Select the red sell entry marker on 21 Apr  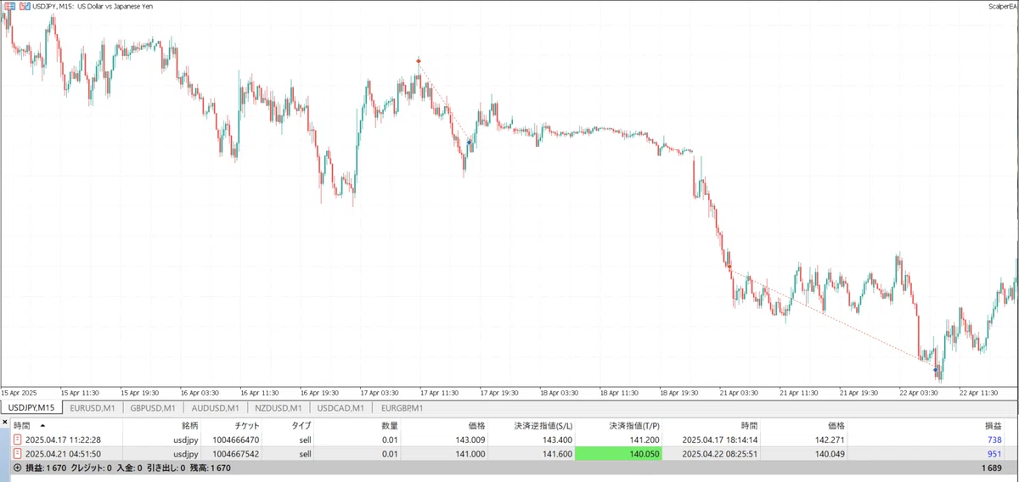coord(729,266)
